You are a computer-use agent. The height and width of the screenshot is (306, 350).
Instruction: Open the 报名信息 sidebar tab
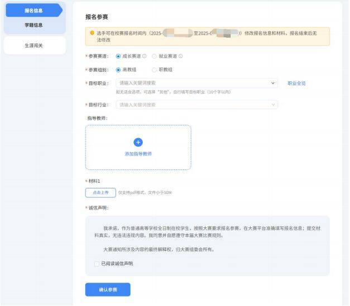click(x=33, y=11)
